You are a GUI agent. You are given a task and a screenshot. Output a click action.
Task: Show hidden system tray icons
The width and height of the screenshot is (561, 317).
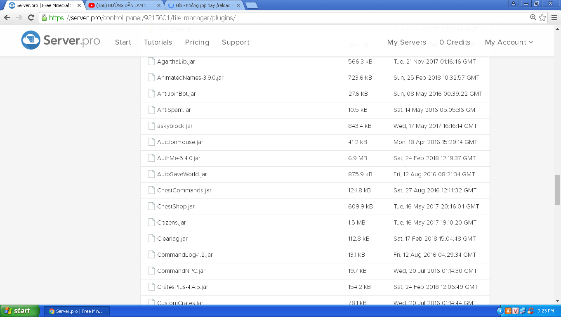click(500, 311)
